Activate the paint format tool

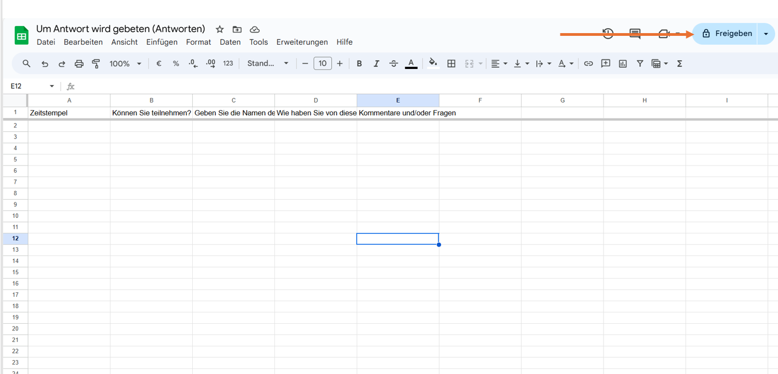click(96, 63)
